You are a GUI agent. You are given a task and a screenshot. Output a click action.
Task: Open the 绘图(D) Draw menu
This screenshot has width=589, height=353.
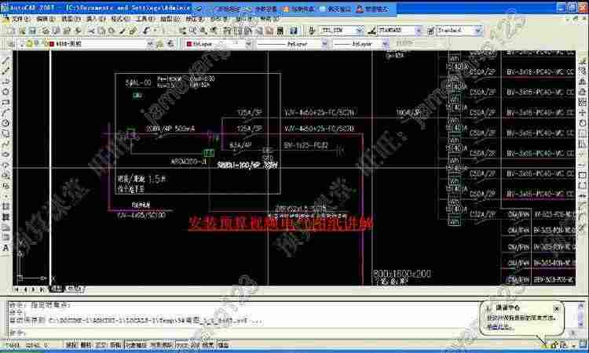(170, 18)
